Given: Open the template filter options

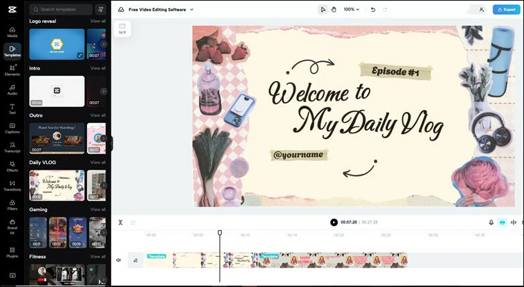Looking at the screenshot, I should (101, 9).
